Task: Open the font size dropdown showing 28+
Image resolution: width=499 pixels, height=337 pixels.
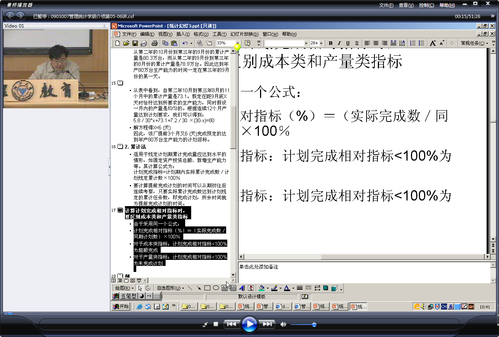Action: pos(321,43)
